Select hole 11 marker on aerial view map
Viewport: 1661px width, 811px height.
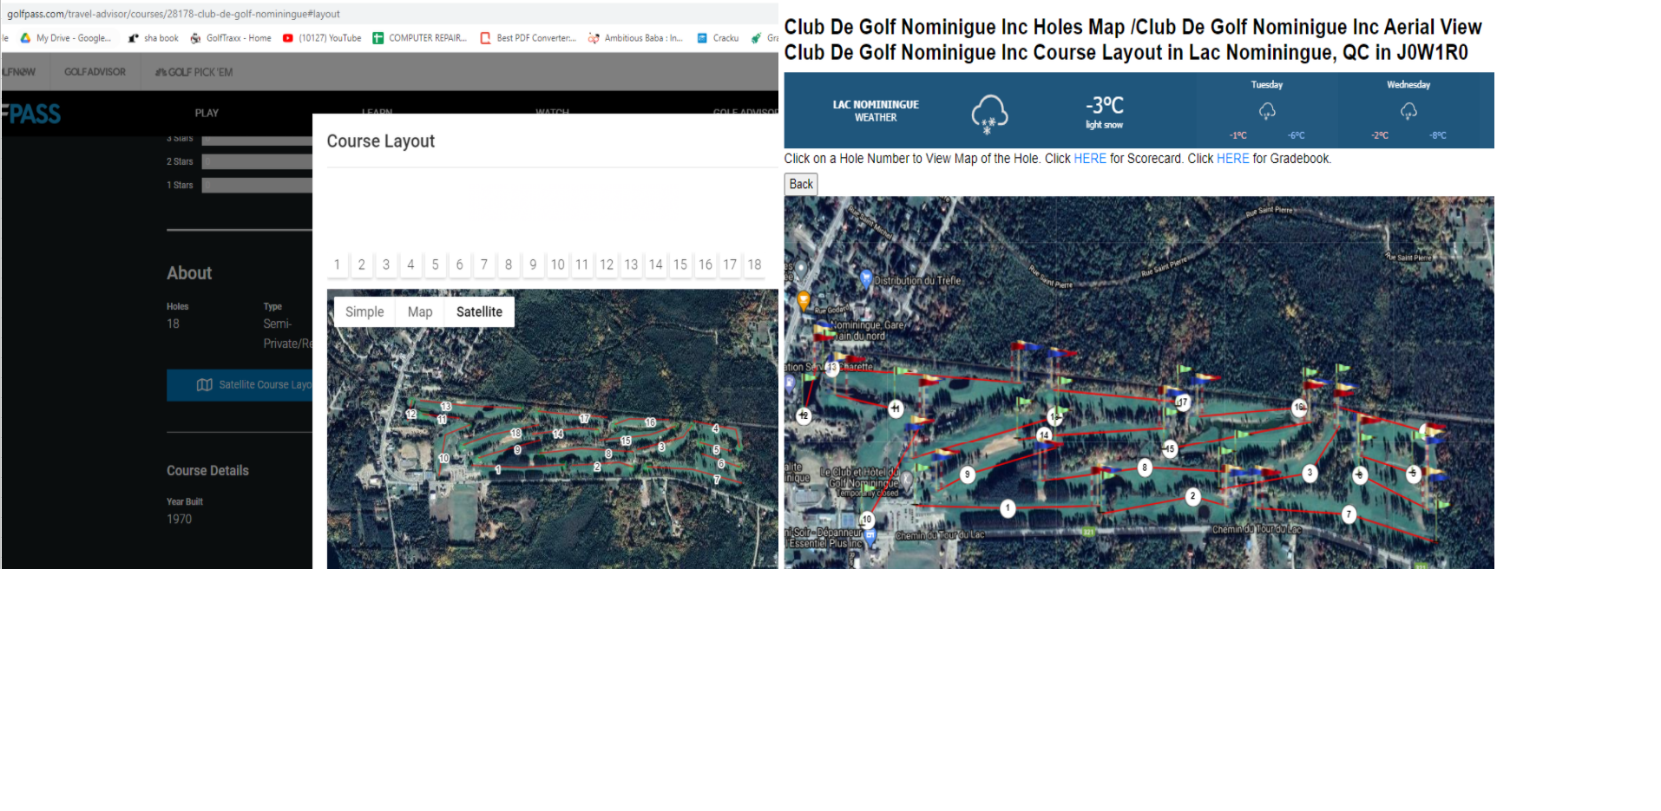coord(896,408)
